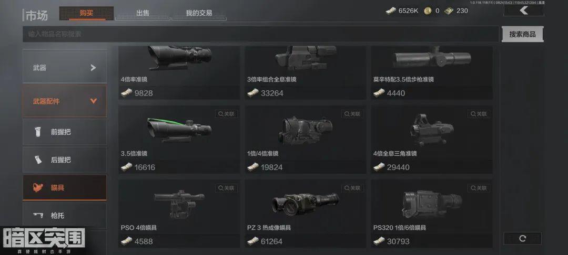Open the PS320 1倍/6倍瞄具 item thumbnail
The image size is (568, 255).
coord(432,204)
